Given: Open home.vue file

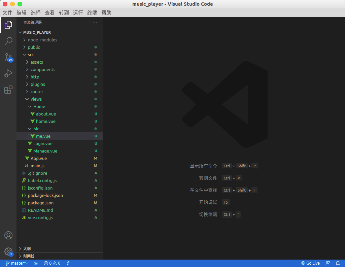Looking at the screenshot, I should coord(60,121).
